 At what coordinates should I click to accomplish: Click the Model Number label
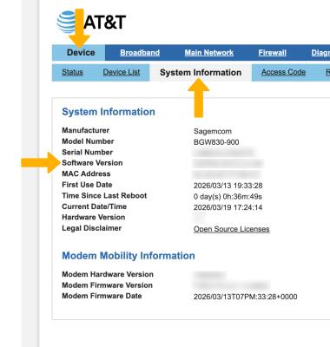coord(88,141)
